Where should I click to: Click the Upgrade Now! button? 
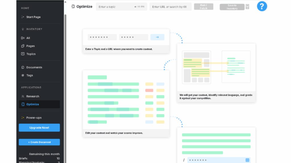(39, 128)
